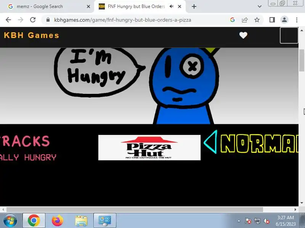Open the Control Panel taskbar icon

[x=105, y=221]
